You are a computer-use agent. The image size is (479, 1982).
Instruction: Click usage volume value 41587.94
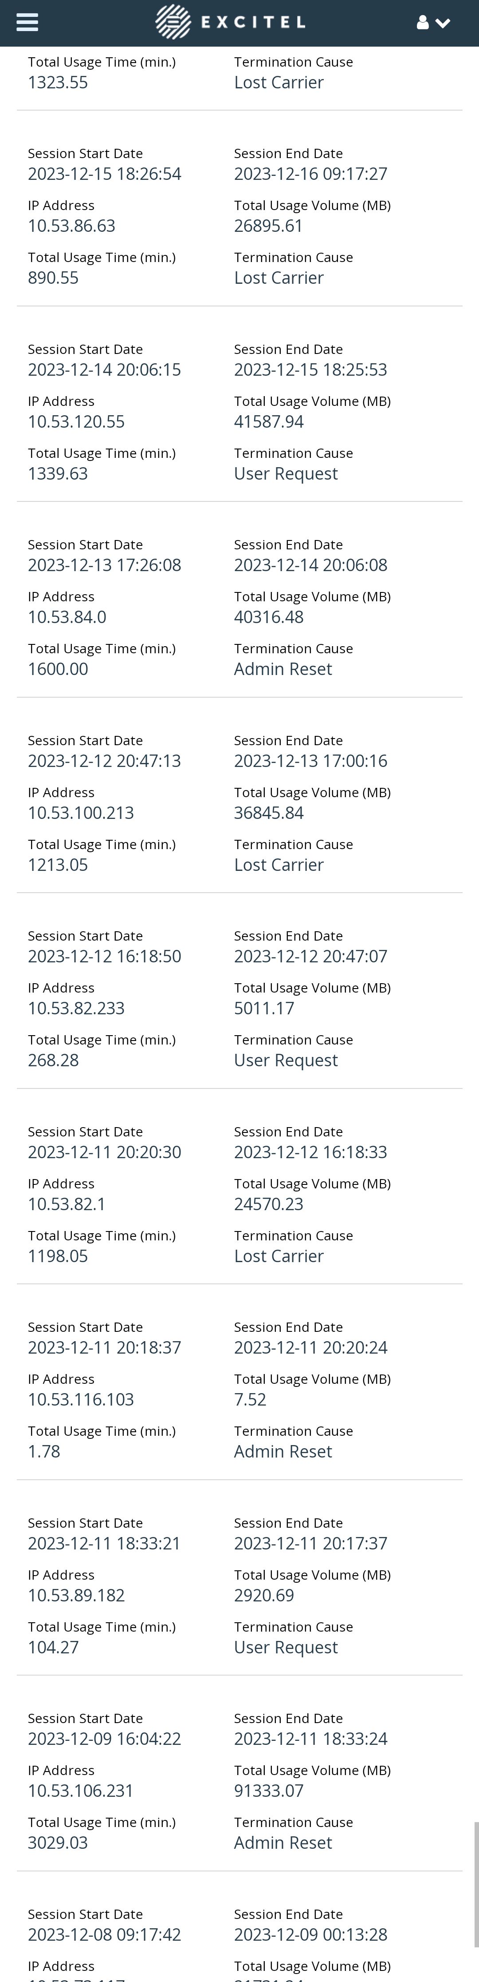pyautogui.click(x=269, y=421)
